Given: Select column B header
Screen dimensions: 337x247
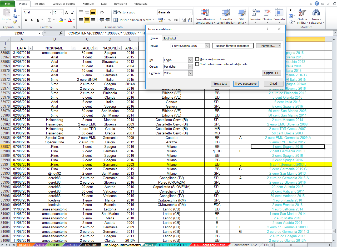Looking at the screenshot, I should tap(54, 39).
